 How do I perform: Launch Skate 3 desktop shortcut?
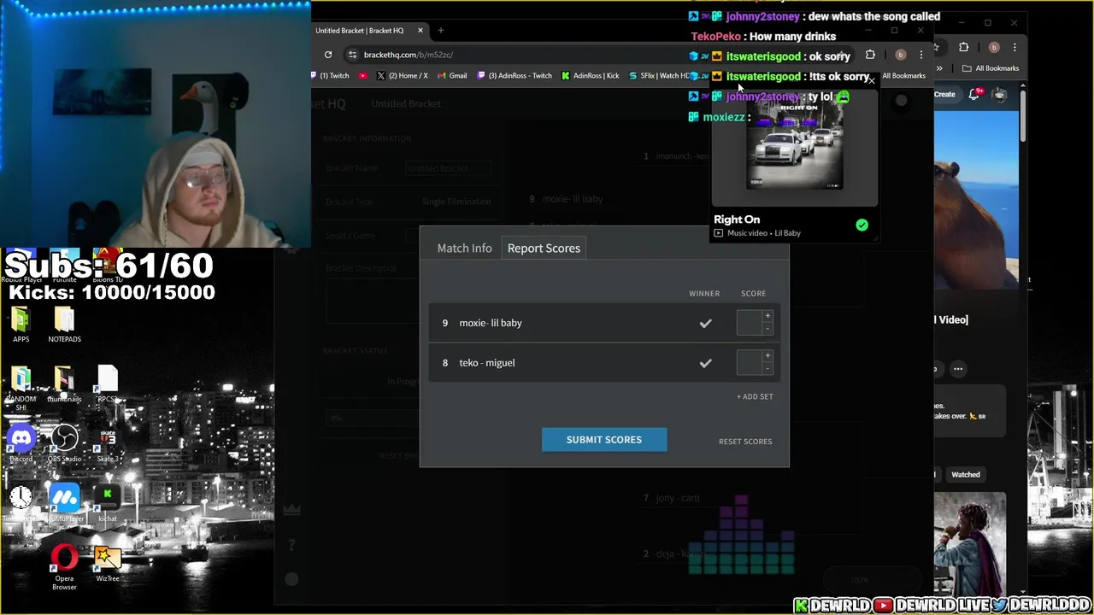pyautogui.click(x=107, y=444)
